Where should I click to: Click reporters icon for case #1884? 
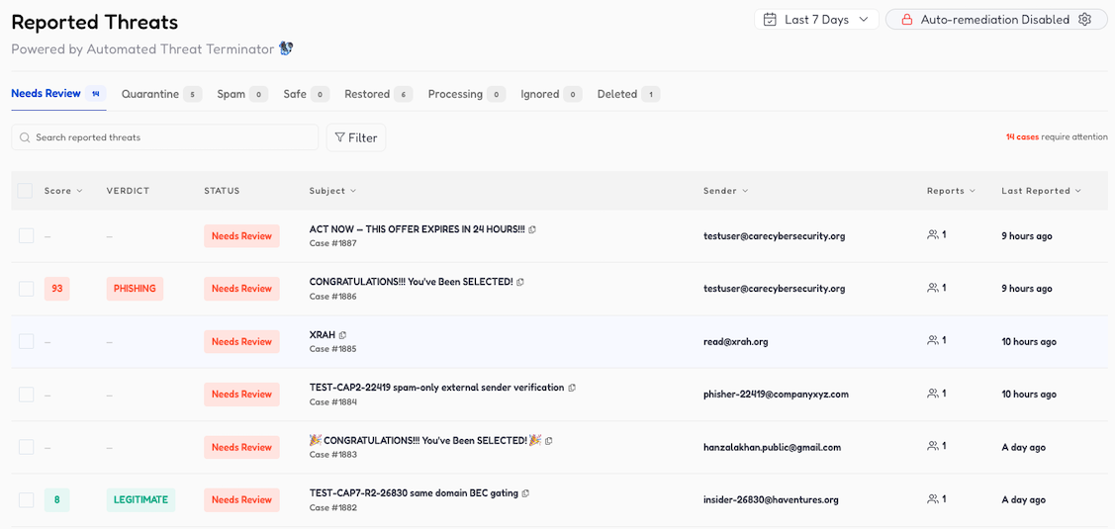933,394
